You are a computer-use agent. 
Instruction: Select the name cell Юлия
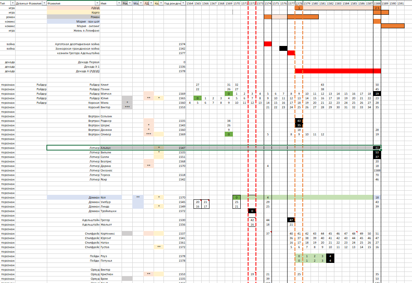point(111,98)
